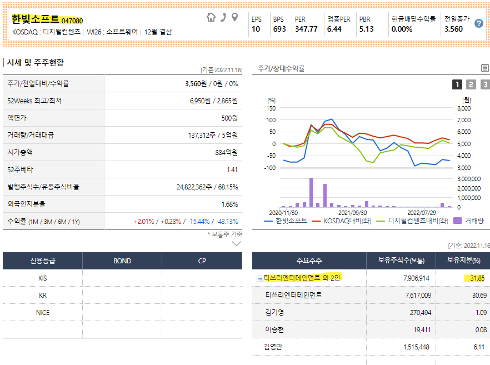
Task: Click the PER value 347.77
Action: 306,29
